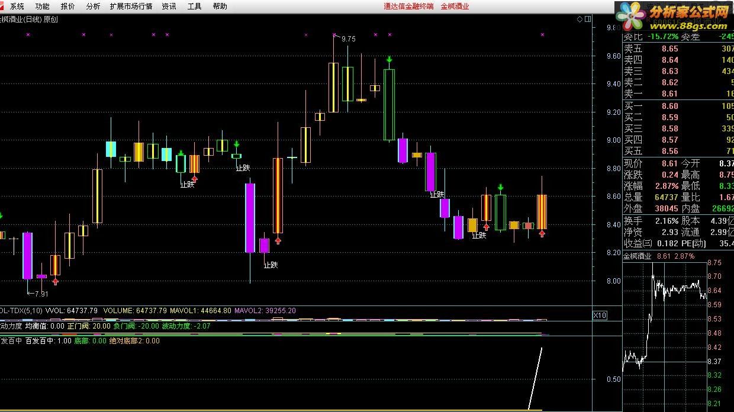Click the MAVOL1: 44664.80 indicator label
The width and height of the screenshot is (734, 412).
click(201, 310)
